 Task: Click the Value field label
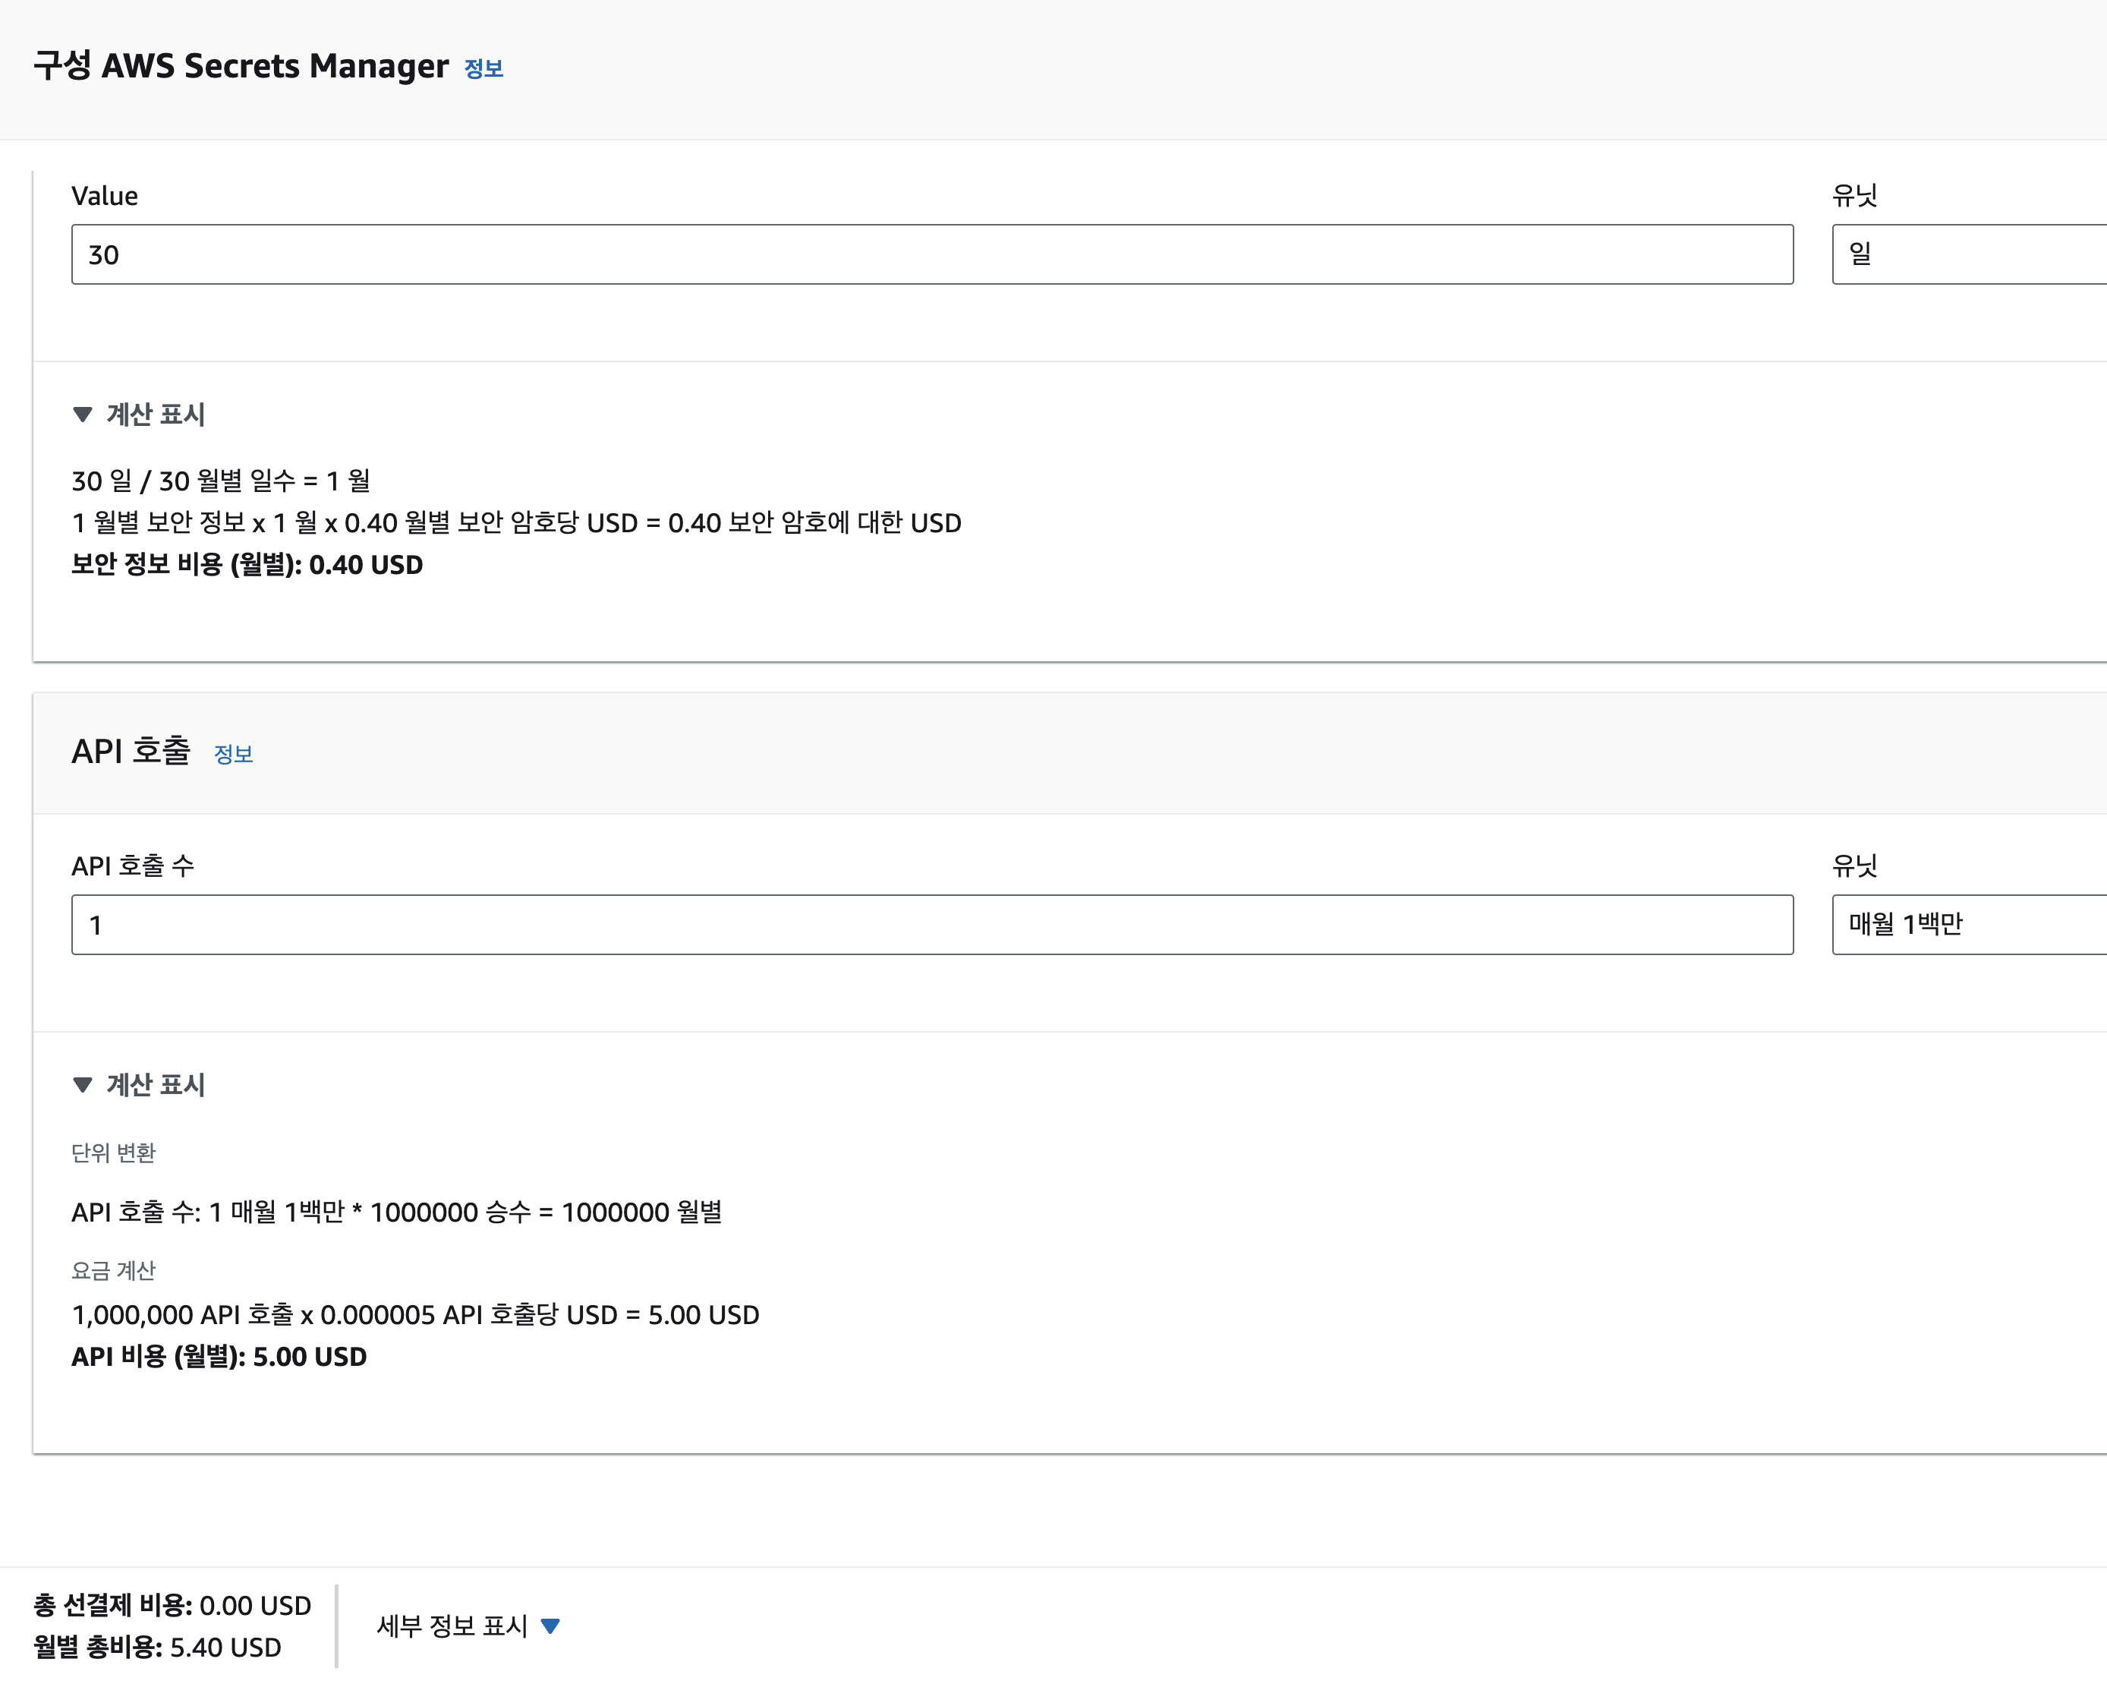(x=105, y=195)
